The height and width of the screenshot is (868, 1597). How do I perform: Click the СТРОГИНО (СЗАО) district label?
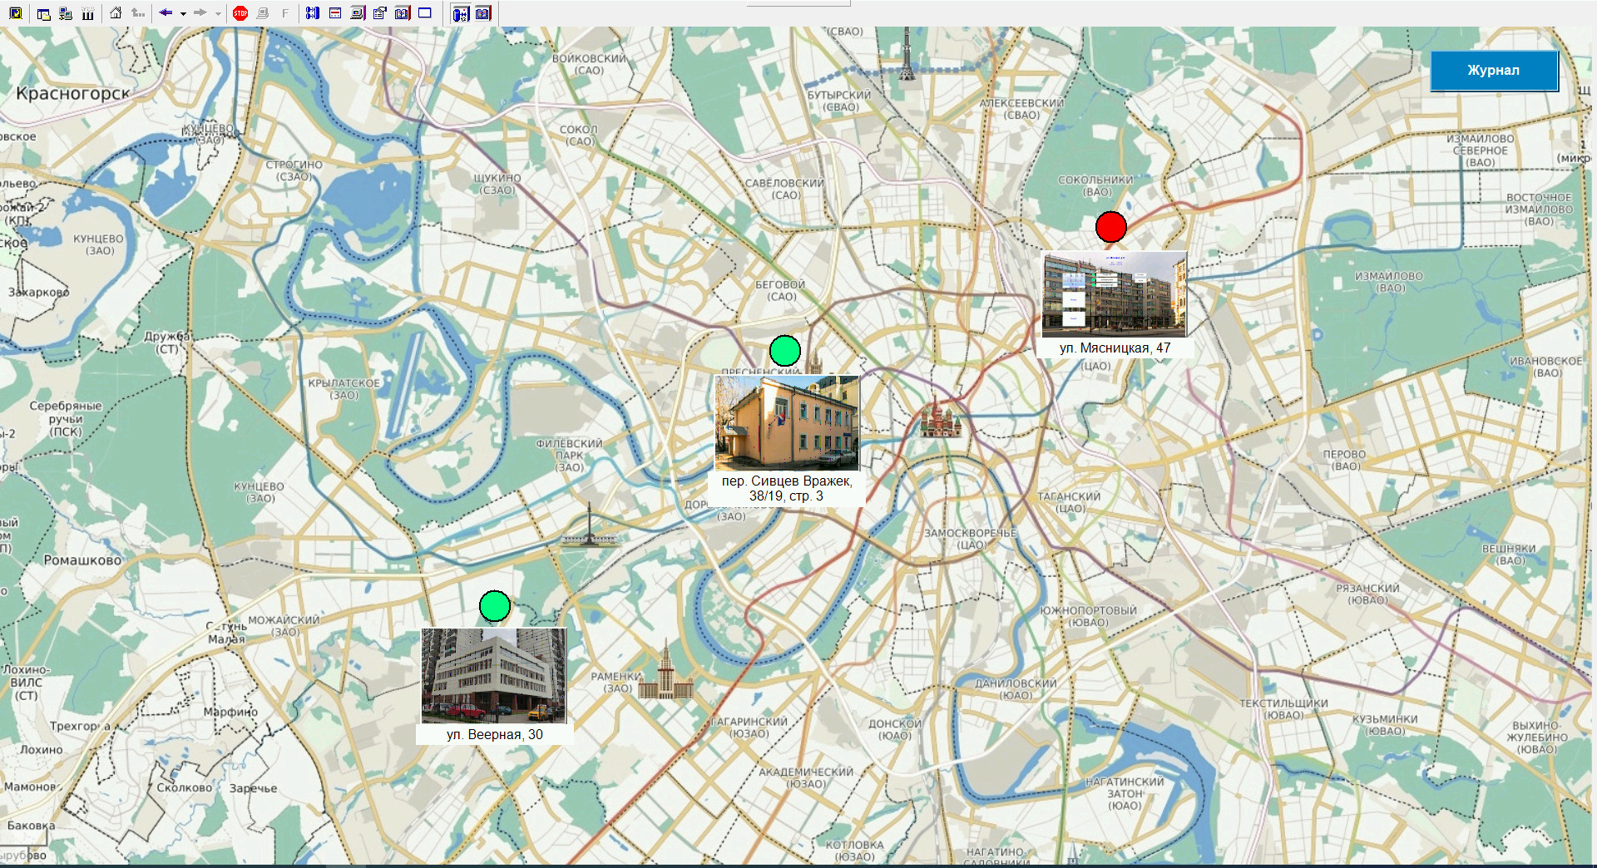(294, 170)
